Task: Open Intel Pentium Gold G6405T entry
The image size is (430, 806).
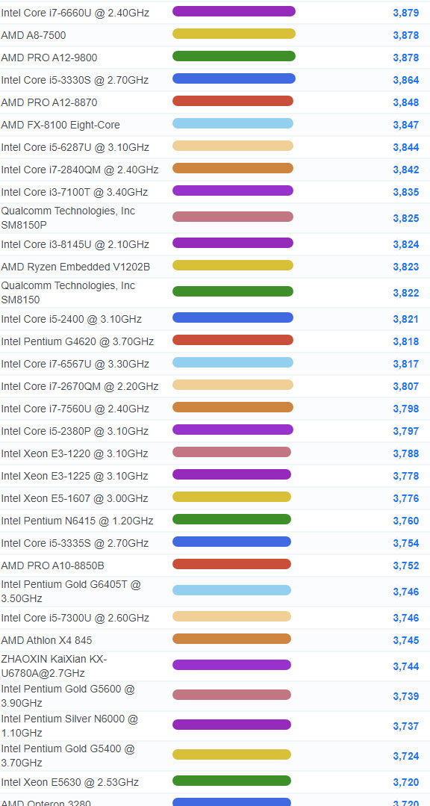Action: (x=71, y=592)
